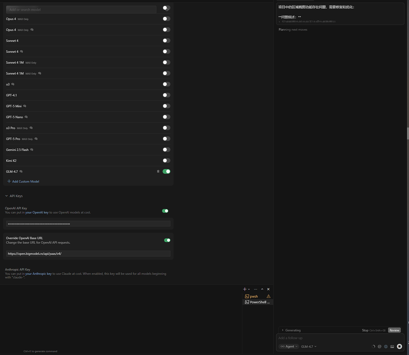Click the @ mention context icon
Screen dimensions: 409x355
click(x=380, y=346)
